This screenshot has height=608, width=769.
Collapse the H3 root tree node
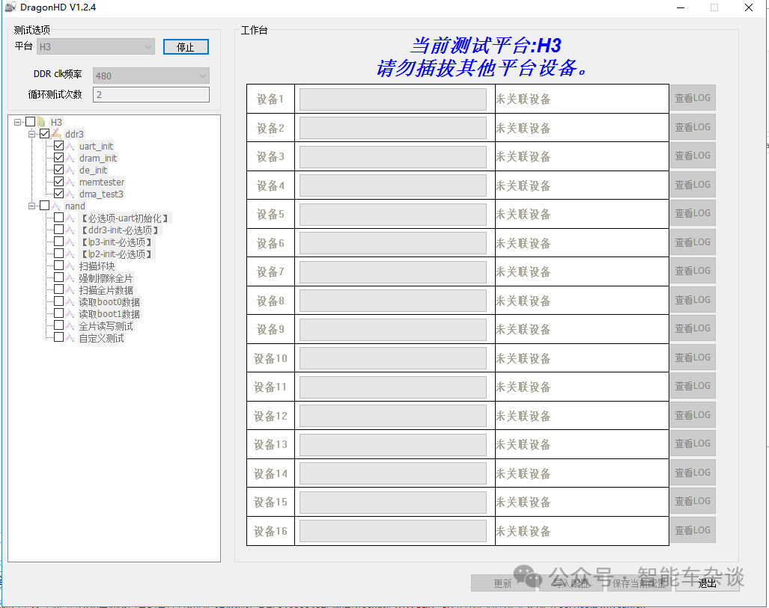point(18,122)
